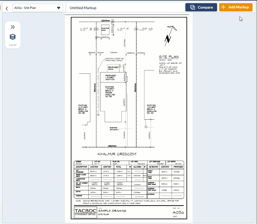The image size is (257, 224).
Task: Click the PROPOSED DECK label on the plan
Action: pyautogui.click(x=113, y=68)
